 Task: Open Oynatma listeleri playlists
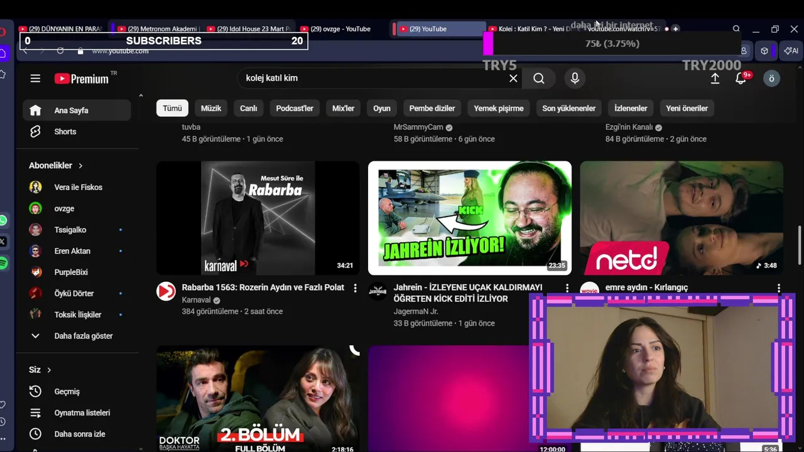(x=77, y=413)
